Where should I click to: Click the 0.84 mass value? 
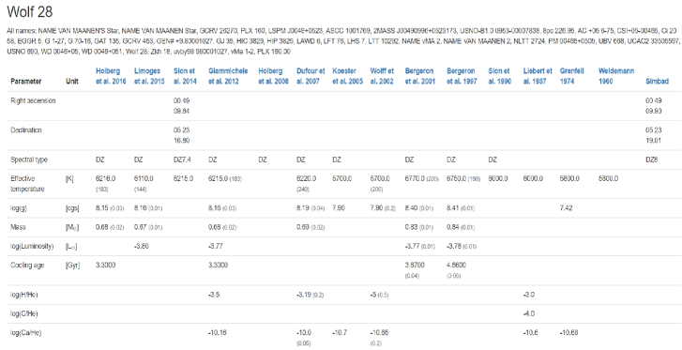(x=453, y=227)
